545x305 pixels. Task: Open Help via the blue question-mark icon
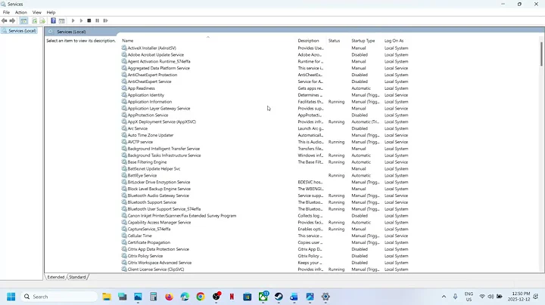click(x=53, y=21)
